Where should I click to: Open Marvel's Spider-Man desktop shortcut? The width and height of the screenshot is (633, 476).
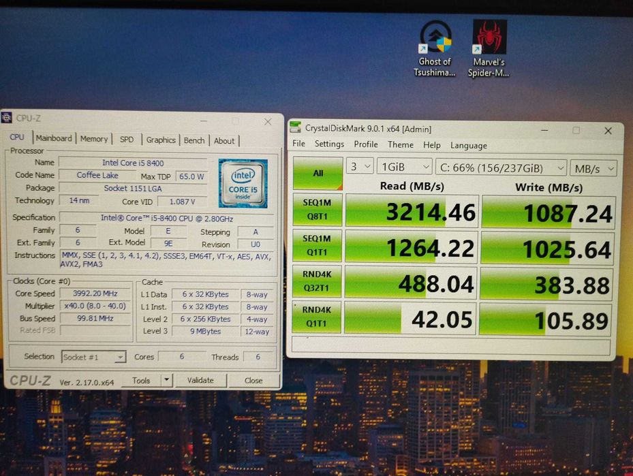489,48
